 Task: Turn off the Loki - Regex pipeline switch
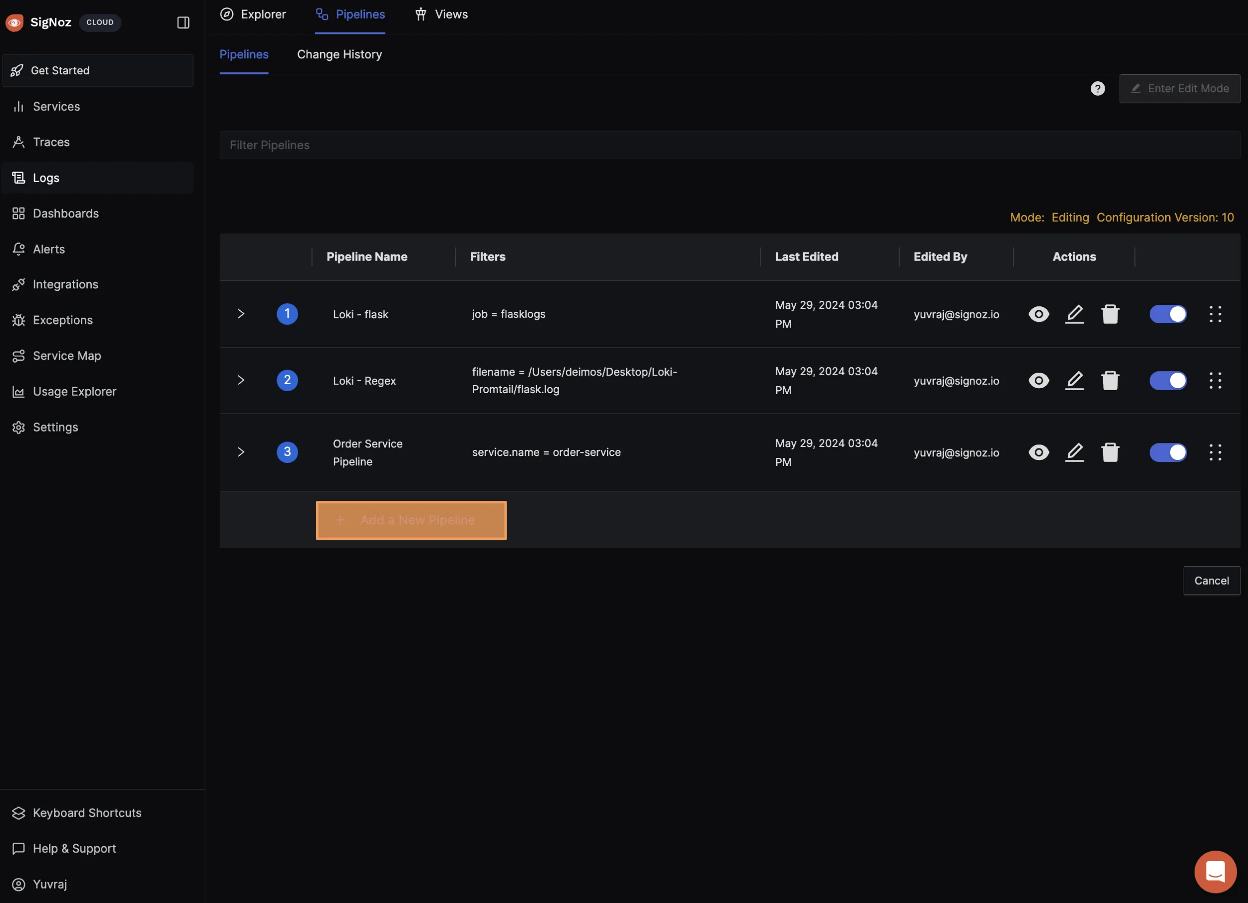[1168, 381]
